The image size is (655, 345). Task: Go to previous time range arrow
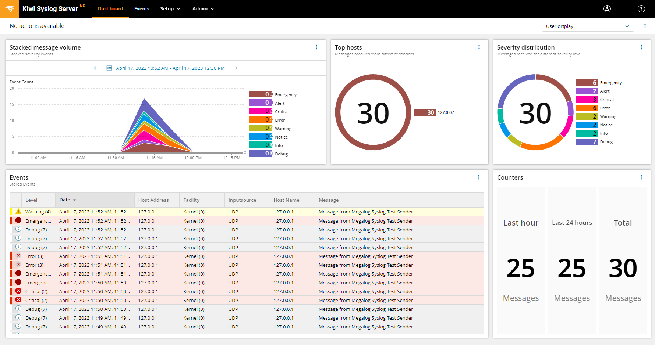point(95,68)
